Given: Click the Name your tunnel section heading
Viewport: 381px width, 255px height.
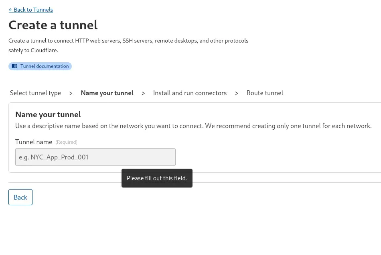Looking at the screenshot, I should 48,114.
